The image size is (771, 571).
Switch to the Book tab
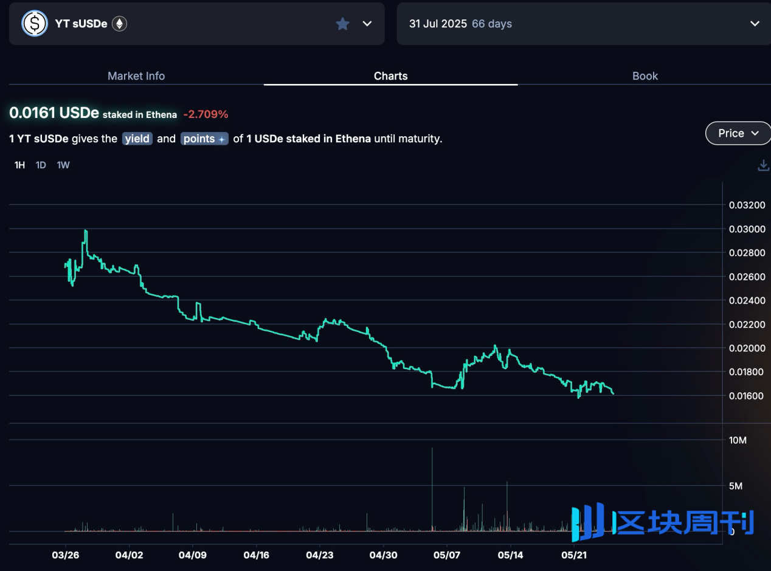[645, 76]
